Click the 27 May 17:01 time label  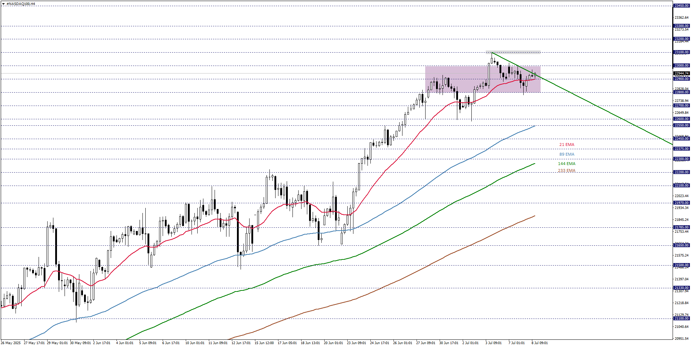point(34,343)
